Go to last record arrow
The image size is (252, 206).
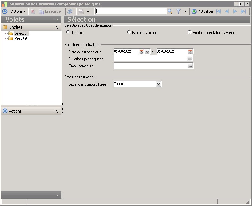point(243,11)
